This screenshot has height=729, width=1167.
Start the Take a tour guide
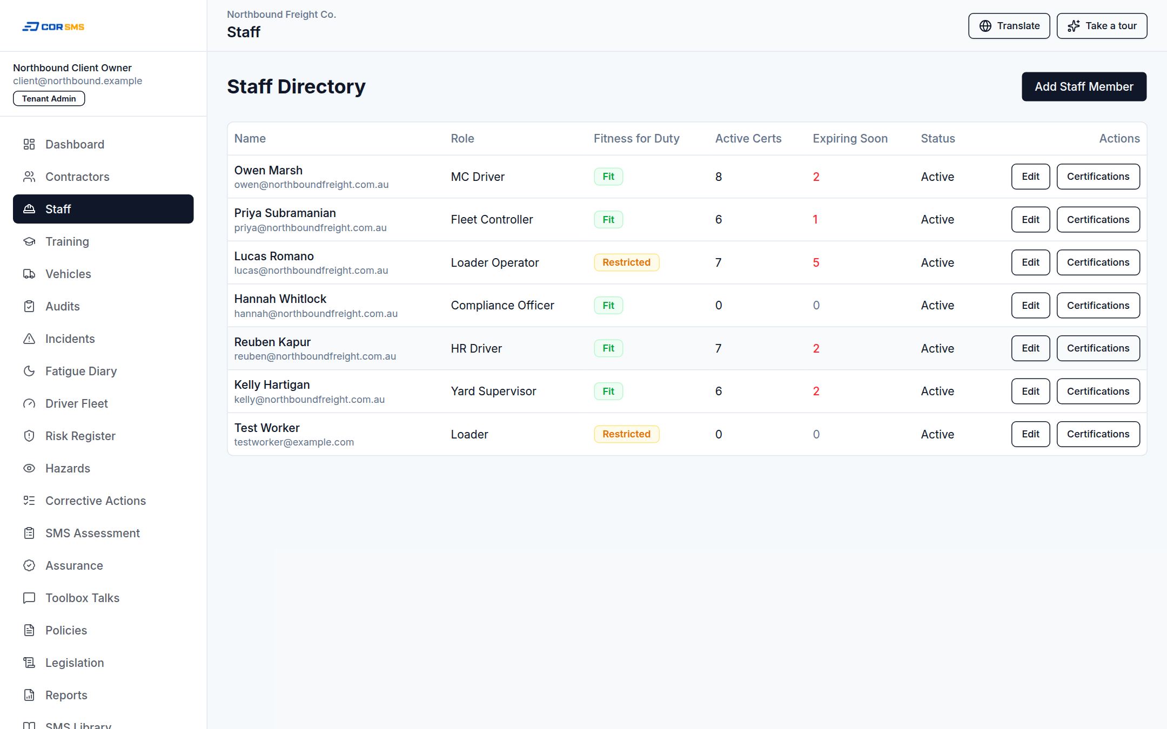1102,26
